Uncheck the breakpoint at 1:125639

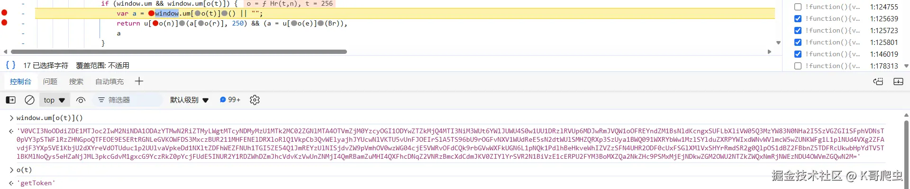tap(798, 18)
